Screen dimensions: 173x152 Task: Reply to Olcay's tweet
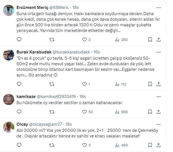point(19,145)
